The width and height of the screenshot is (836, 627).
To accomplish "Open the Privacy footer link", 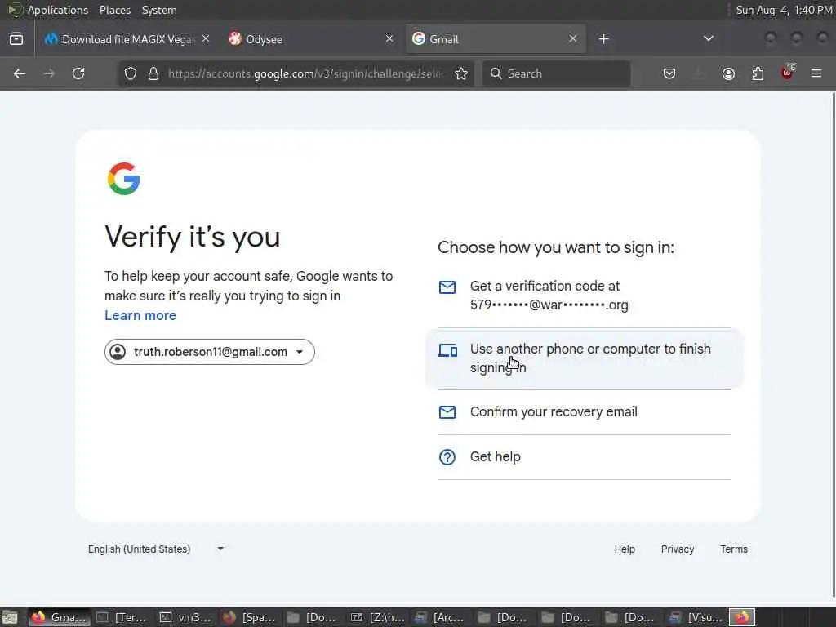I will click(x=677, y=549).
